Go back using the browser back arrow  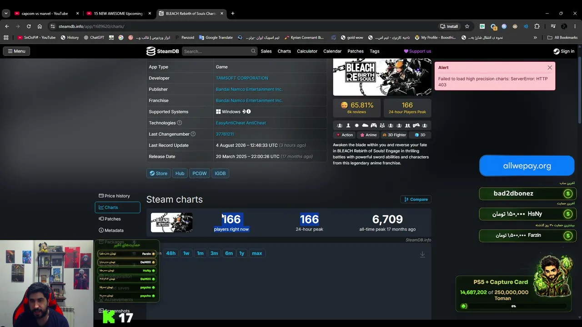6,26
